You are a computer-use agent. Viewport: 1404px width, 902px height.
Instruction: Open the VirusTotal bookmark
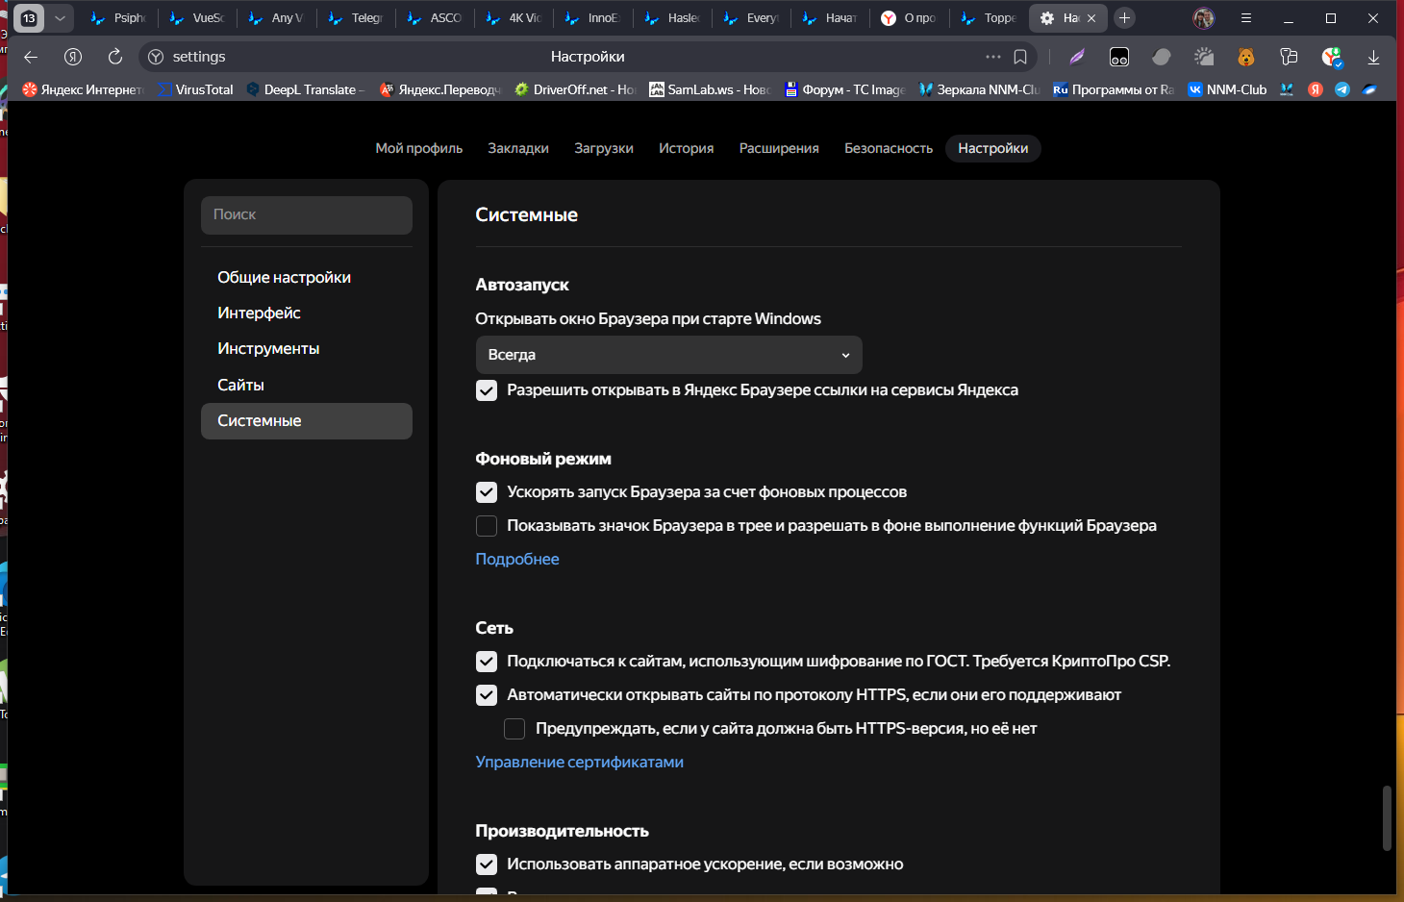click(196, 89)
